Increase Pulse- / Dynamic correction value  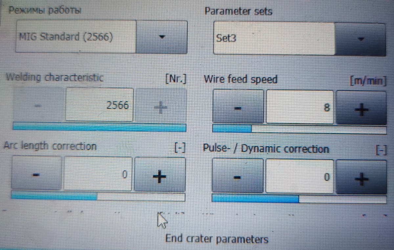(x=361, y=178)
